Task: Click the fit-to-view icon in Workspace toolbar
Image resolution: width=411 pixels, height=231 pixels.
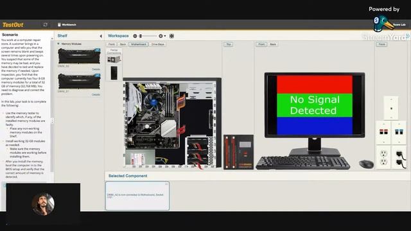Action: [171, 36]
